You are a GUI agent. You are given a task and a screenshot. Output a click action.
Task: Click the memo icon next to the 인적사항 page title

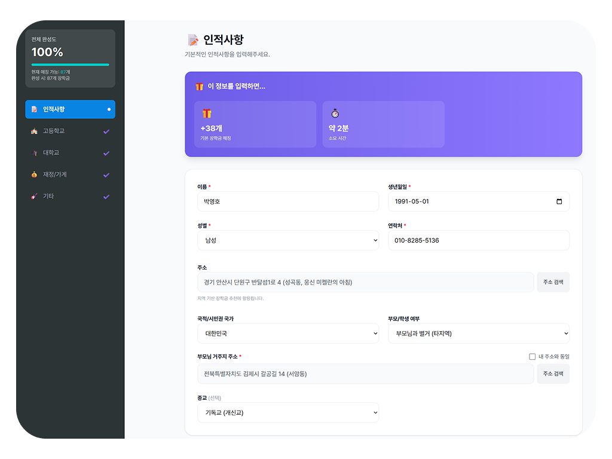coord(192,39)
